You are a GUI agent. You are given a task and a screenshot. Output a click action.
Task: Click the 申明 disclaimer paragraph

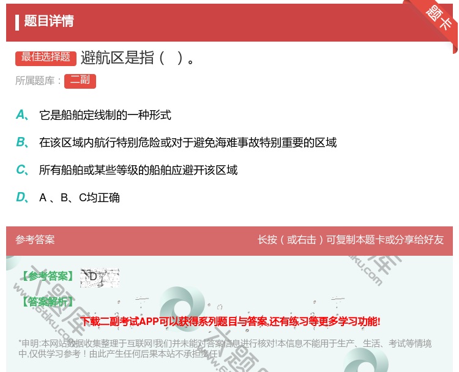pos(225,349)
